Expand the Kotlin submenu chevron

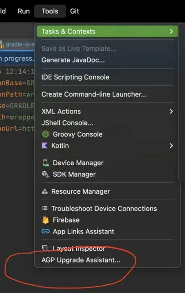pos(171,146)
